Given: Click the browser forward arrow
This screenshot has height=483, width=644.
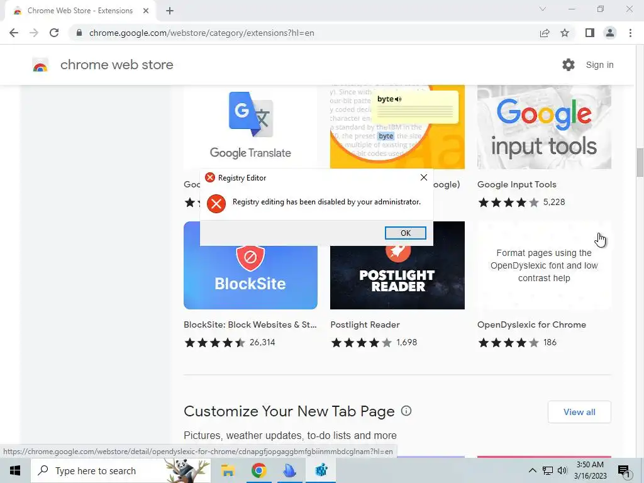Looking at the screenshot, I should point(34,33).
